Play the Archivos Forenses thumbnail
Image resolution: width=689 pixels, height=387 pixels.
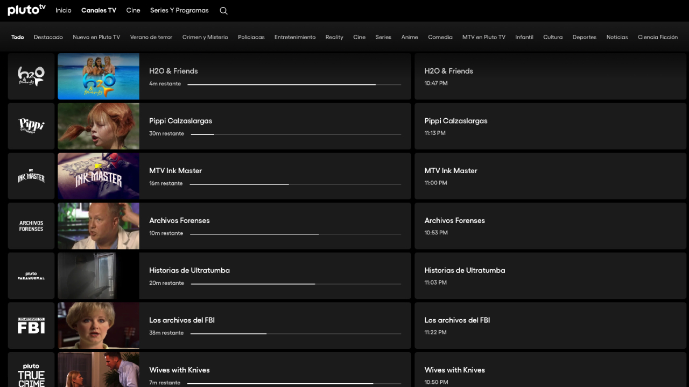click(99, 226)
